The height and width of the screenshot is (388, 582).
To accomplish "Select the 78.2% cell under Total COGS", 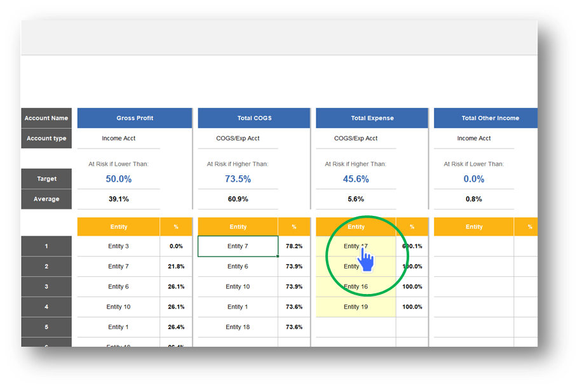I will [294, 246].
